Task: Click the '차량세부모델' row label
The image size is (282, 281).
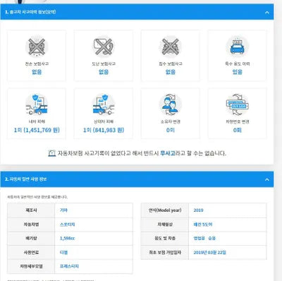Action: pyautogui.click(x=31, y=266)
